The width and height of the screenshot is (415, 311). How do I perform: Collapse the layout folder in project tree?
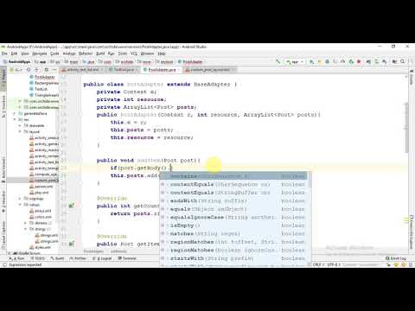pos(20,131)
